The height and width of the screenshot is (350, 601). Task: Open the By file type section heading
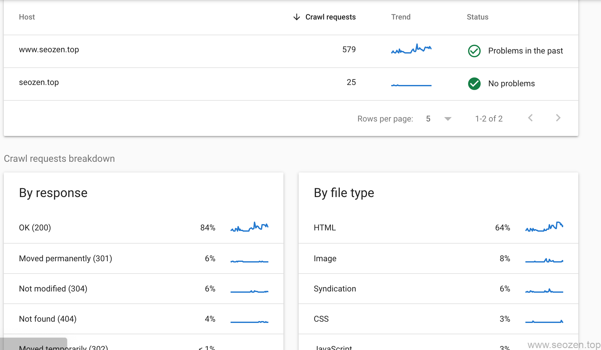344,193
